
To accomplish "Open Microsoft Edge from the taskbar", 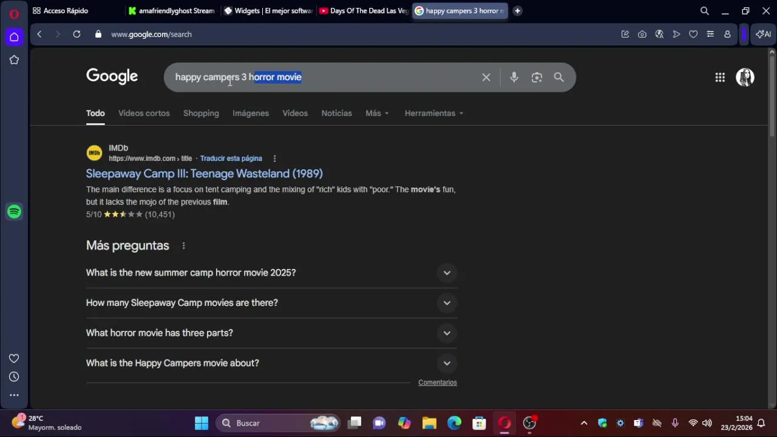I will (454, 423).
